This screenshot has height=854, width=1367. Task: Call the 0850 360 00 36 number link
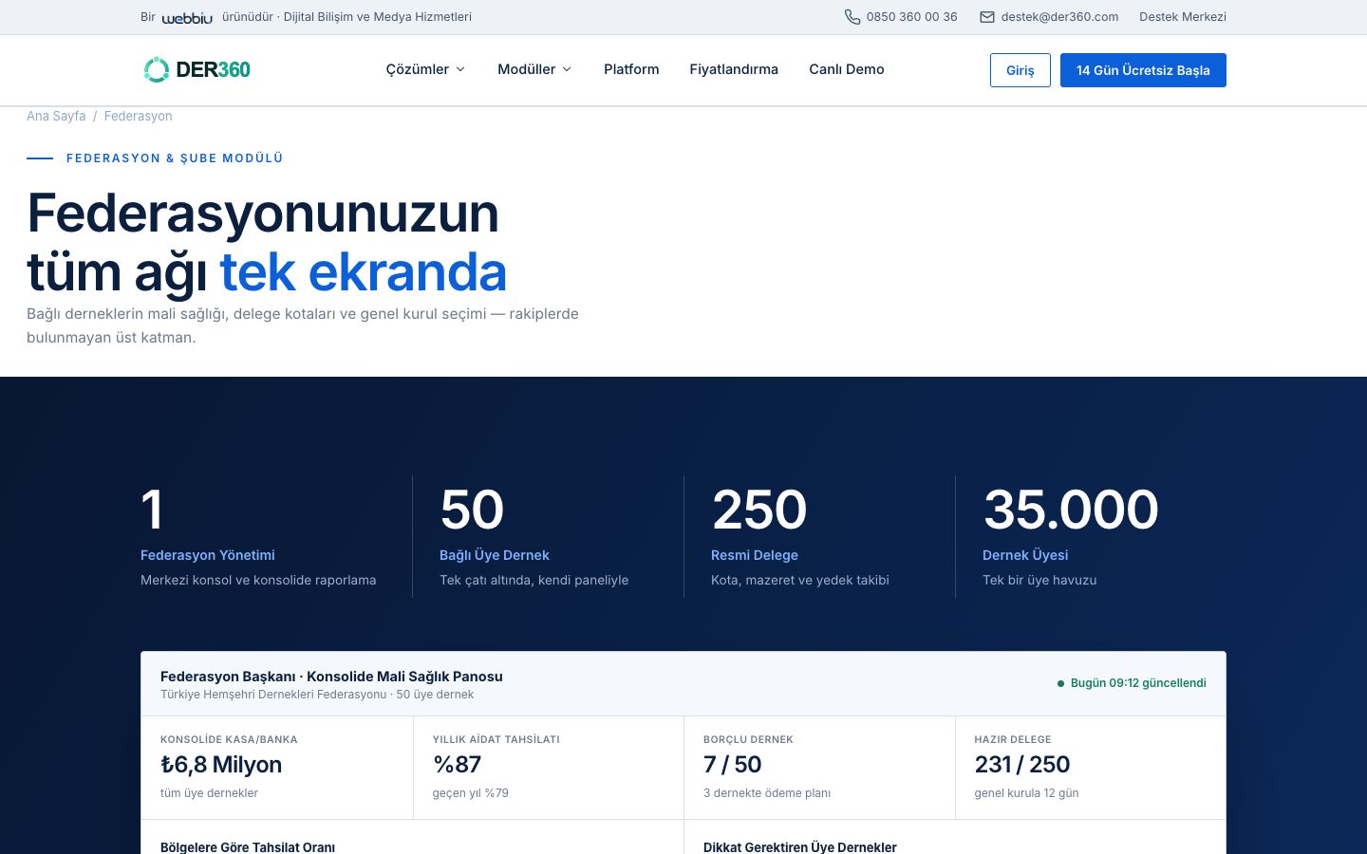tap(911, 17)
